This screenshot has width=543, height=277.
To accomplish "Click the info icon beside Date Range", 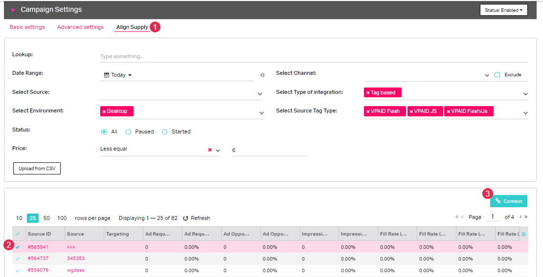I will point(262,75).
